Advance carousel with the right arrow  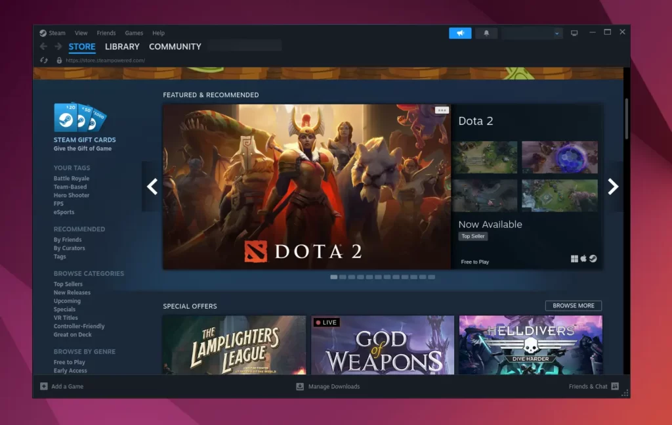(613, 187)
